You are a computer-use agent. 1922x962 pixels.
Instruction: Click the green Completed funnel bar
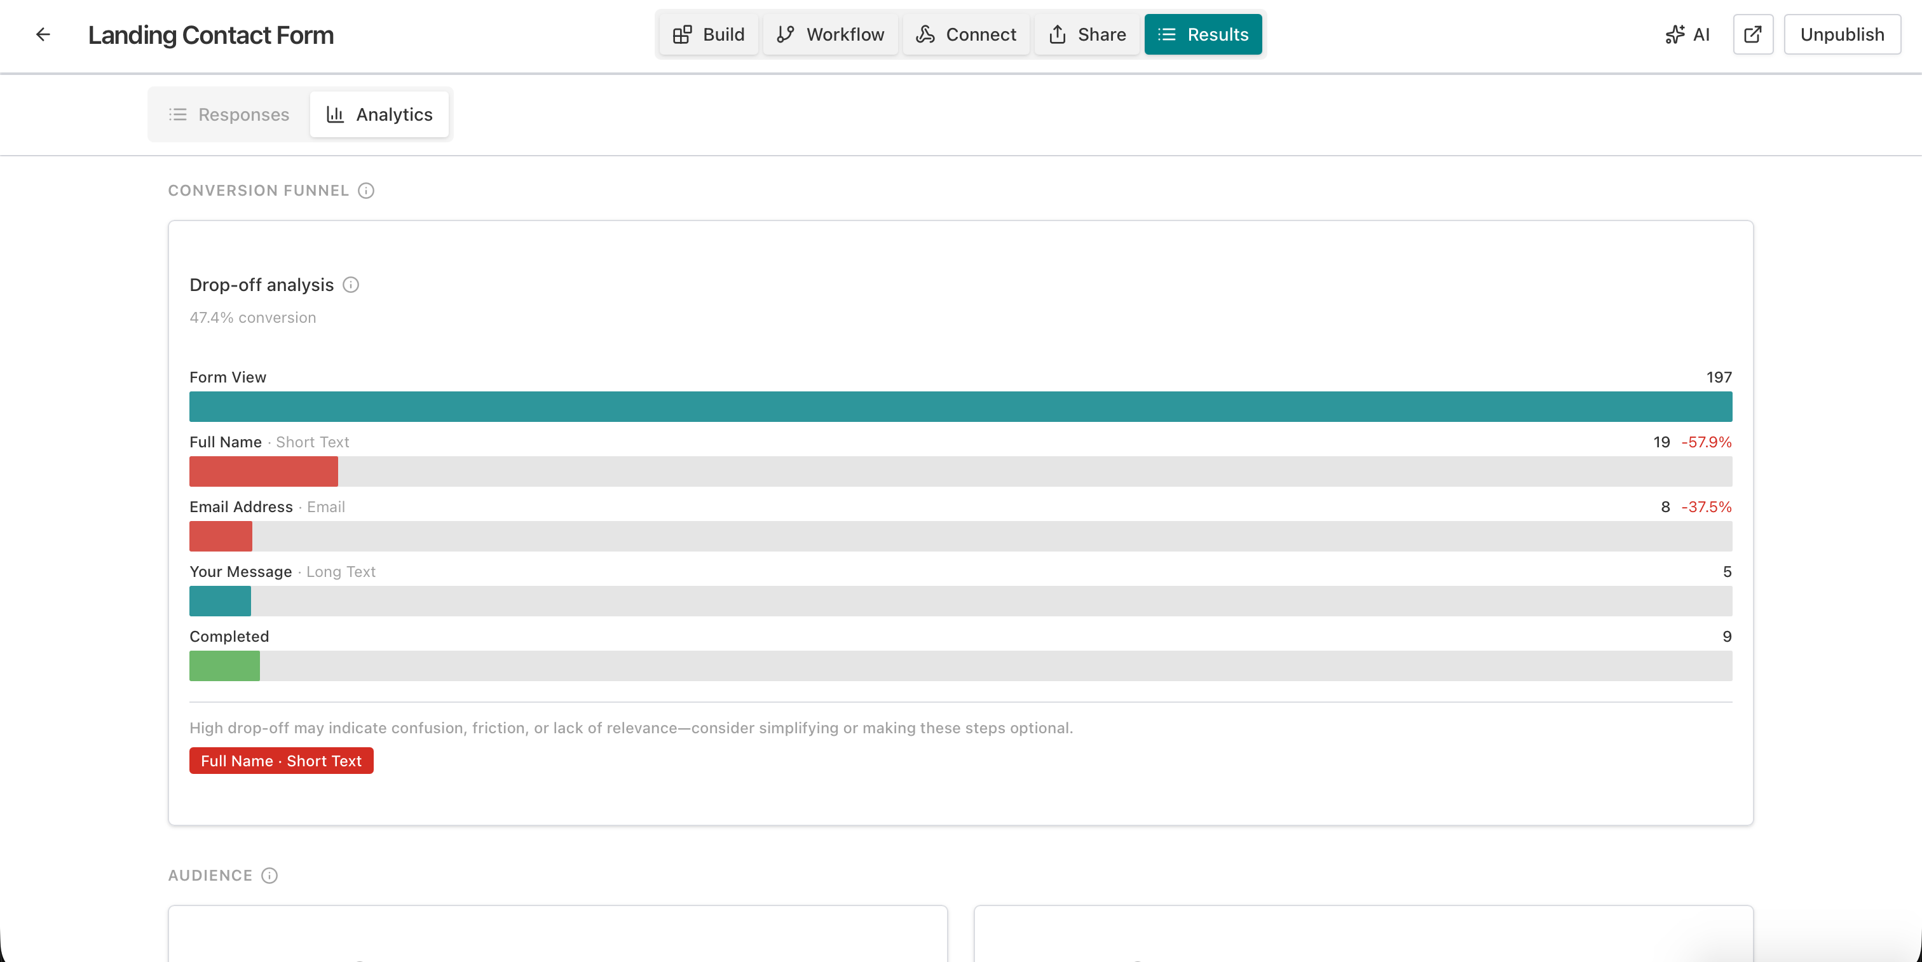coord(224,666)
